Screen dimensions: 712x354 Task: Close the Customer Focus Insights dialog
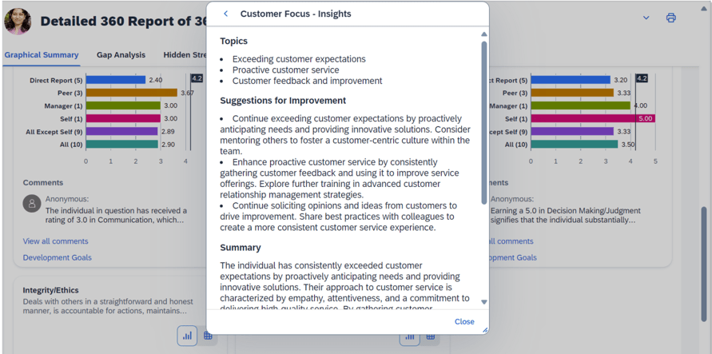pyautogui.click(x=464, y=321)
